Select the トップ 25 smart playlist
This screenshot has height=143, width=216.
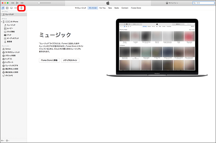click(14, 59)
